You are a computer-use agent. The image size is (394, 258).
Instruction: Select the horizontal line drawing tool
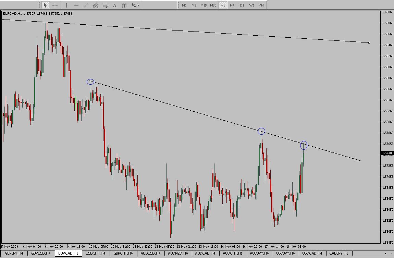click(x=76, y=5)
